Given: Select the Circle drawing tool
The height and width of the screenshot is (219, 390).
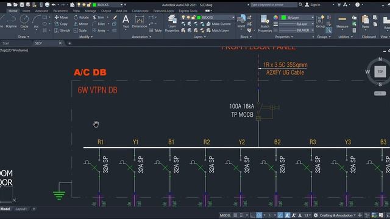Looking at the screenshot, I should [x=24, y=21].
